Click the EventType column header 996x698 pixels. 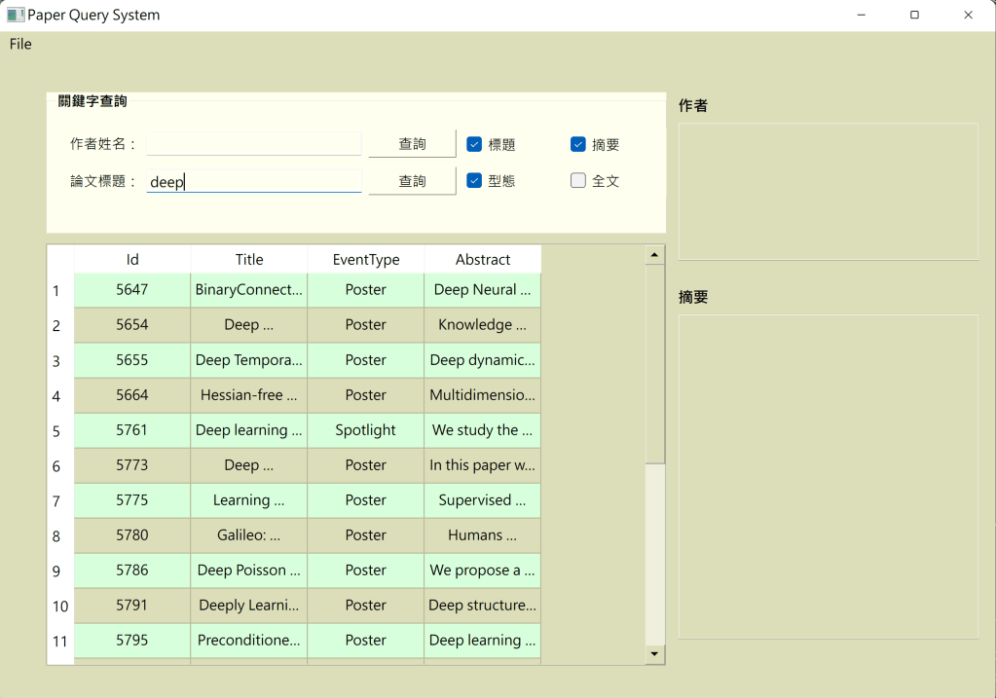pyautogui.click(x=366, y=259)
